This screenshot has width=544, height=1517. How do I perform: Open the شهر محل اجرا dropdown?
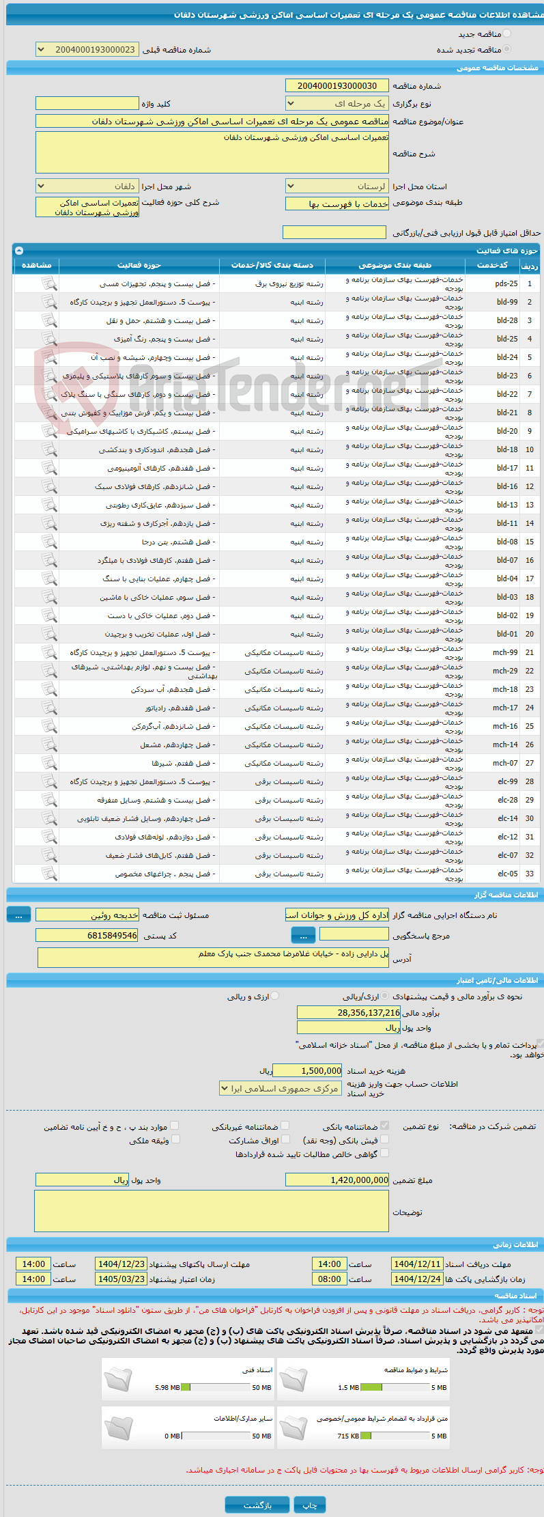pos(87,186)
